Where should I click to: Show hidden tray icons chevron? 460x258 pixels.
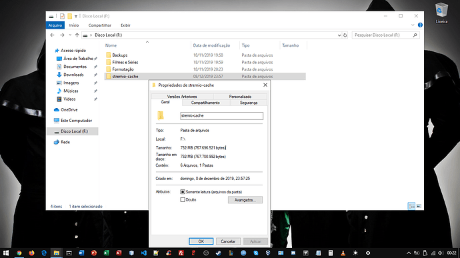(409, 253)
